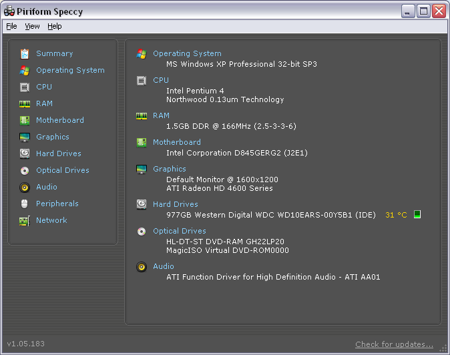Click the window resize grip in corner
Viewport: 450px width, 355px height.
pos(443,348)
